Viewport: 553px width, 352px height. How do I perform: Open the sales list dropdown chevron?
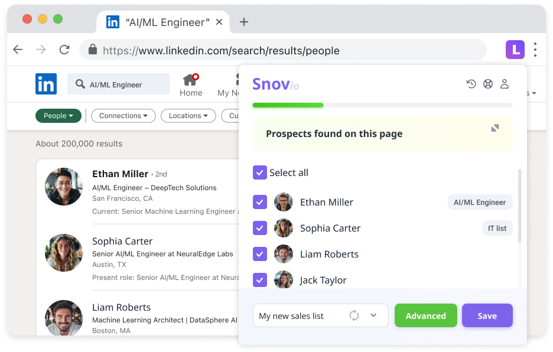pyautogui.click(x=373, y=315)
